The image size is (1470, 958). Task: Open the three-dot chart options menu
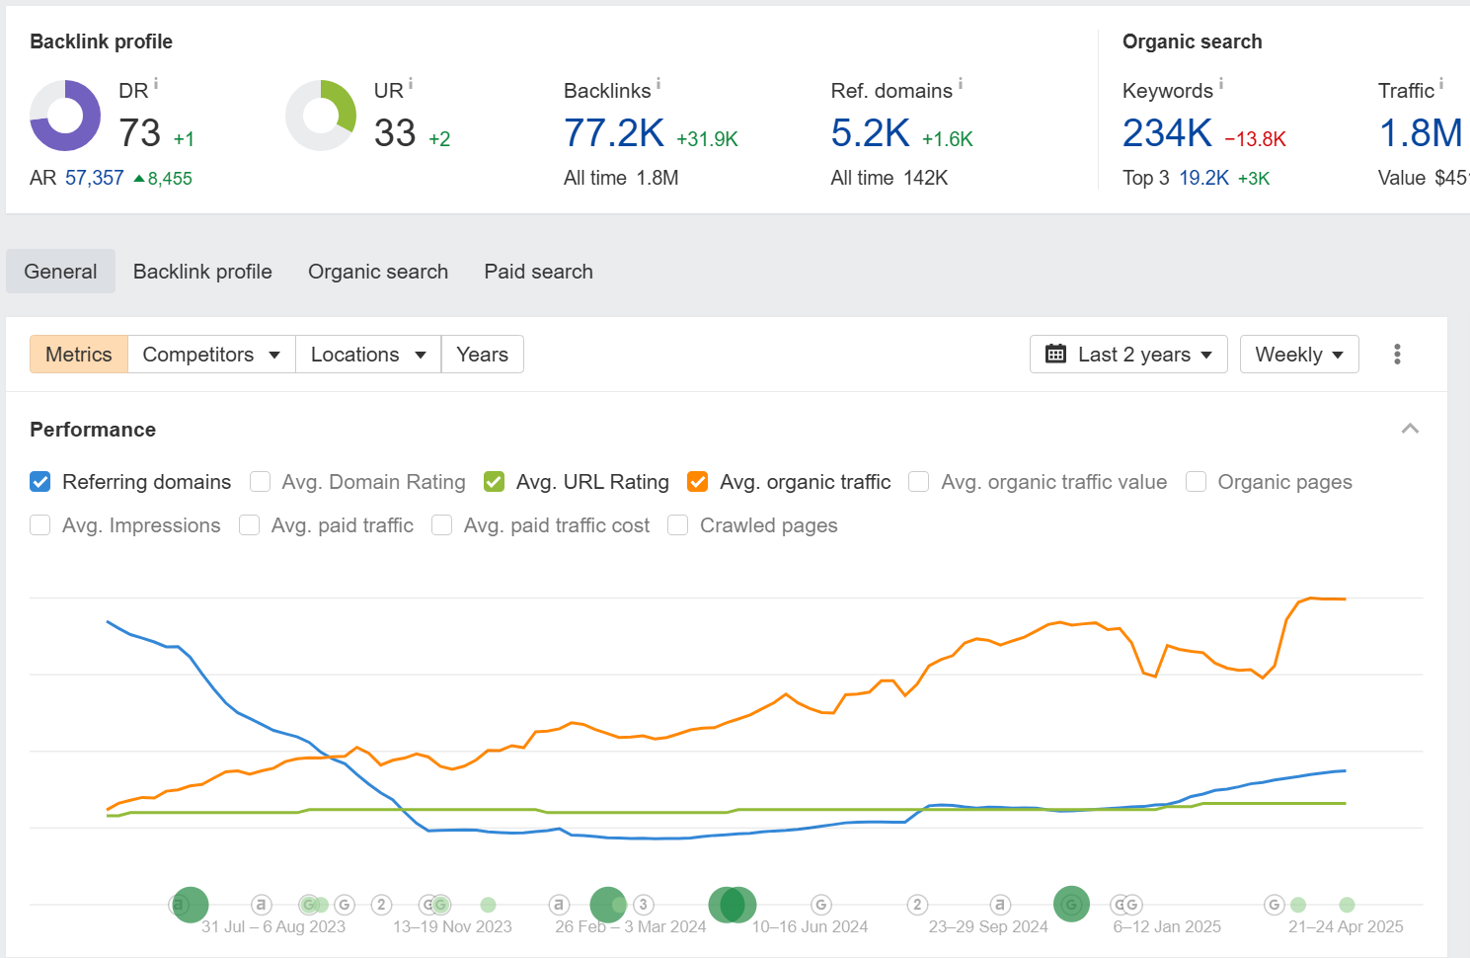[x=1397, y=355]
